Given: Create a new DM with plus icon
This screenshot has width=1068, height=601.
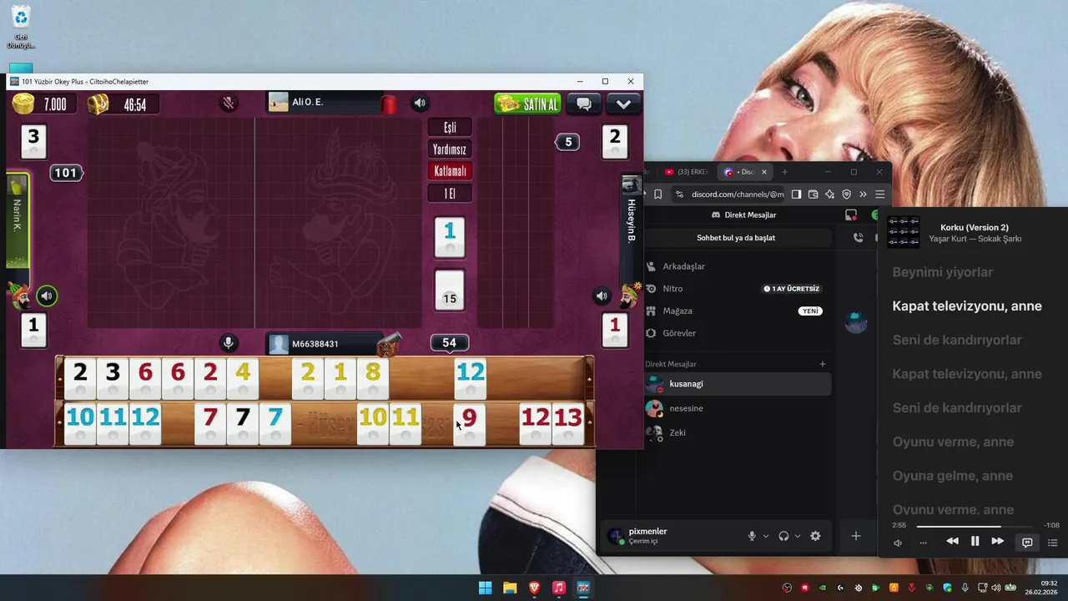Looking at the screenshot, I should [x=822, y=364].
